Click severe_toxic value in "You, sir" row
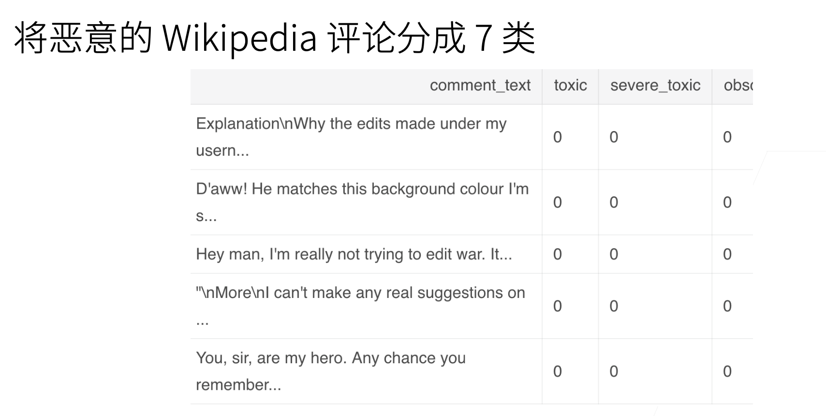Viewport: 826px width, 416px height. point(614,371)
